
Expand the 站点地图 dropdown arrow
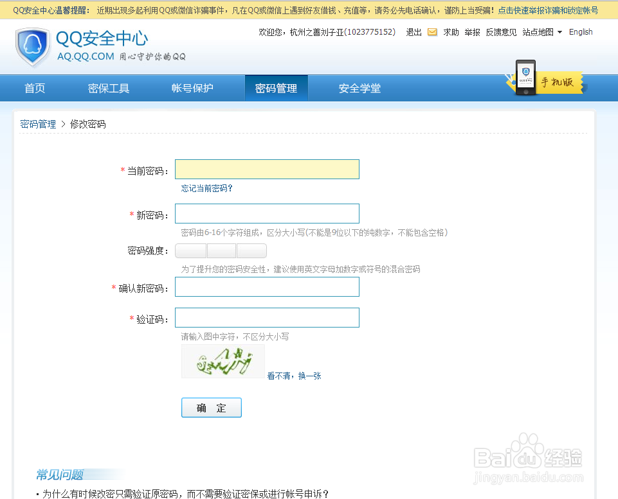tap(559, 32)
